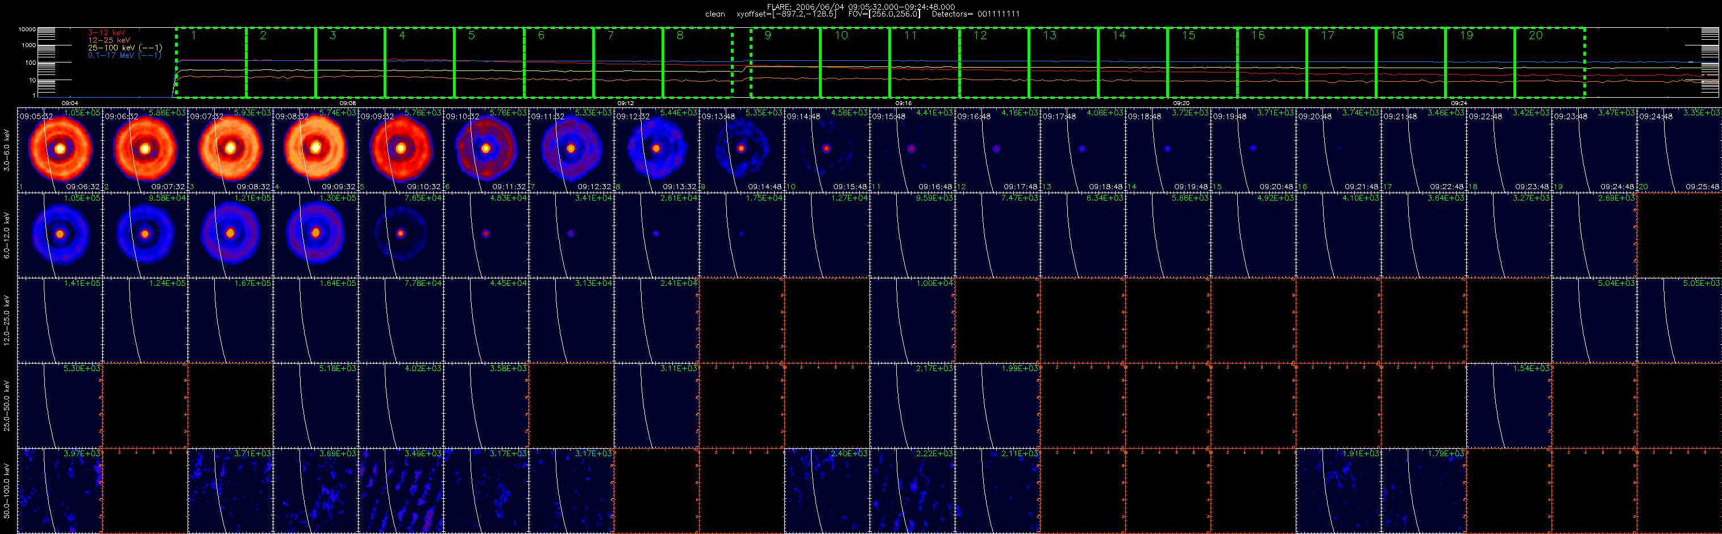Screen dimensions: 1722x534
Task: Click the yellow '25-100 keV (--1)' legend label
Action: click(125, 48)
